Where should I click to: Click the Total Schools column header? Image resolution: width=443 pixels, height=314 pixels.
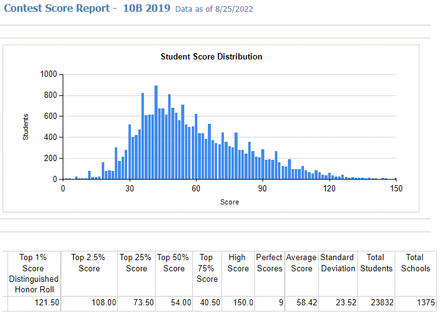[x=414, y=263]
